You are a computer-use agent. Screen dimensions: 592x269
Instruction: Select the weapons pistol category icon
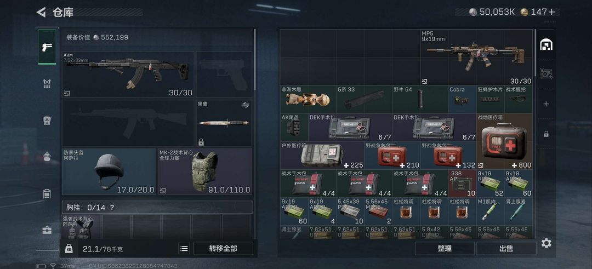[x=47, y=47]
